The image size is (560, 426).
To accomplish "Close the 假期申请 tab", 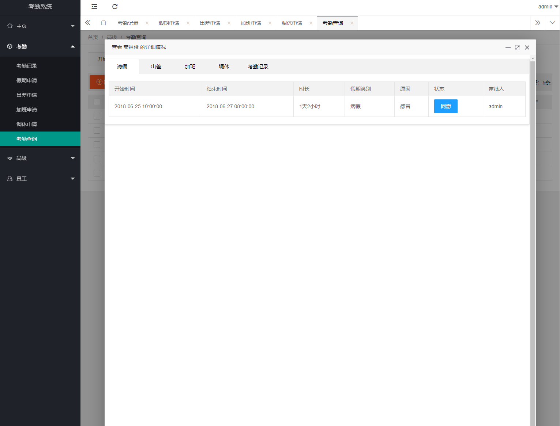I will (x=188, y=23).
